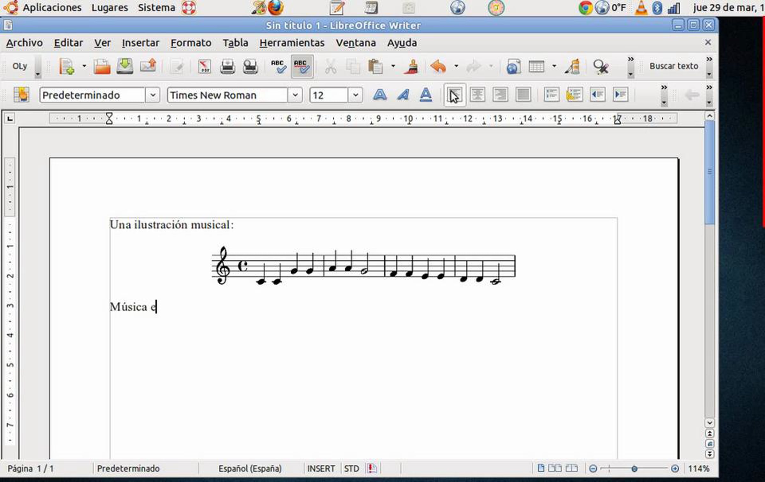Export directly as PDF
Image resolution: width=765 pixels, height=482 pixels.
click(204, 66)
